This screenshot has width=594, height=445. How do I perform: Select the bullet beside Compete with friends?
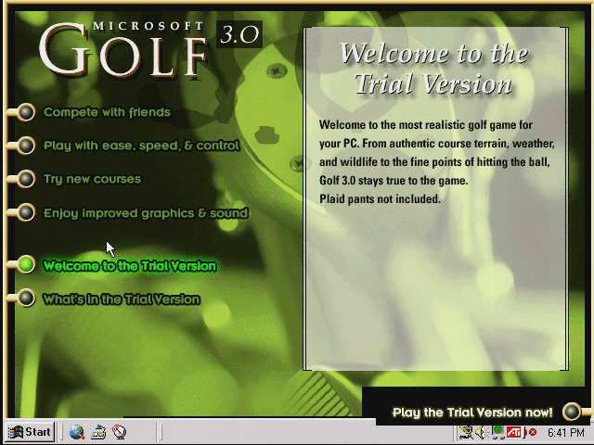point(26,112)
